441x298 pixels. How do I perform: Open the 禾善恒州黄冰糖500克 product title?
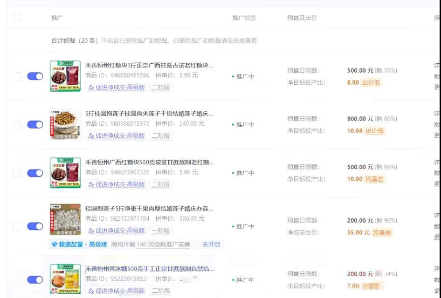point(149,269)
